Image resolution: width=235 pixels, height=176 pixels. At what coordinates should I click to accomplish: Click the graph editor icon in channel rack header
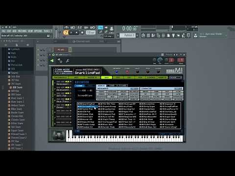coord(118,42)
